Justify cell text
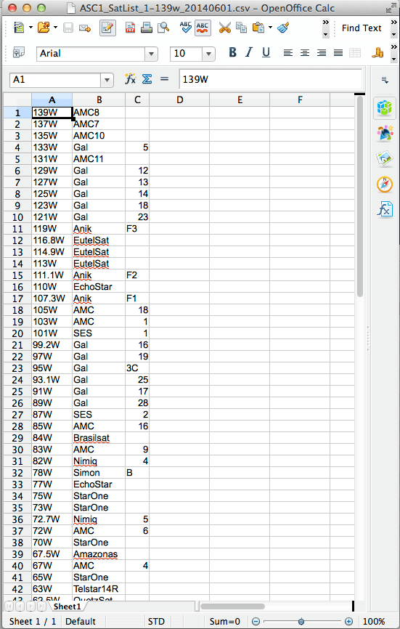Image resolution: width=400 pixels, height=629 pixels. point(338,52)
